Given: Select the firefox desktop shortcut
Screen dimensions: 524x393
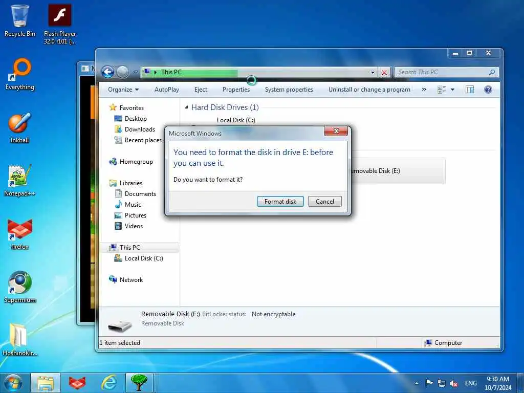Looking at the screenshot, I should pos(20,234).
